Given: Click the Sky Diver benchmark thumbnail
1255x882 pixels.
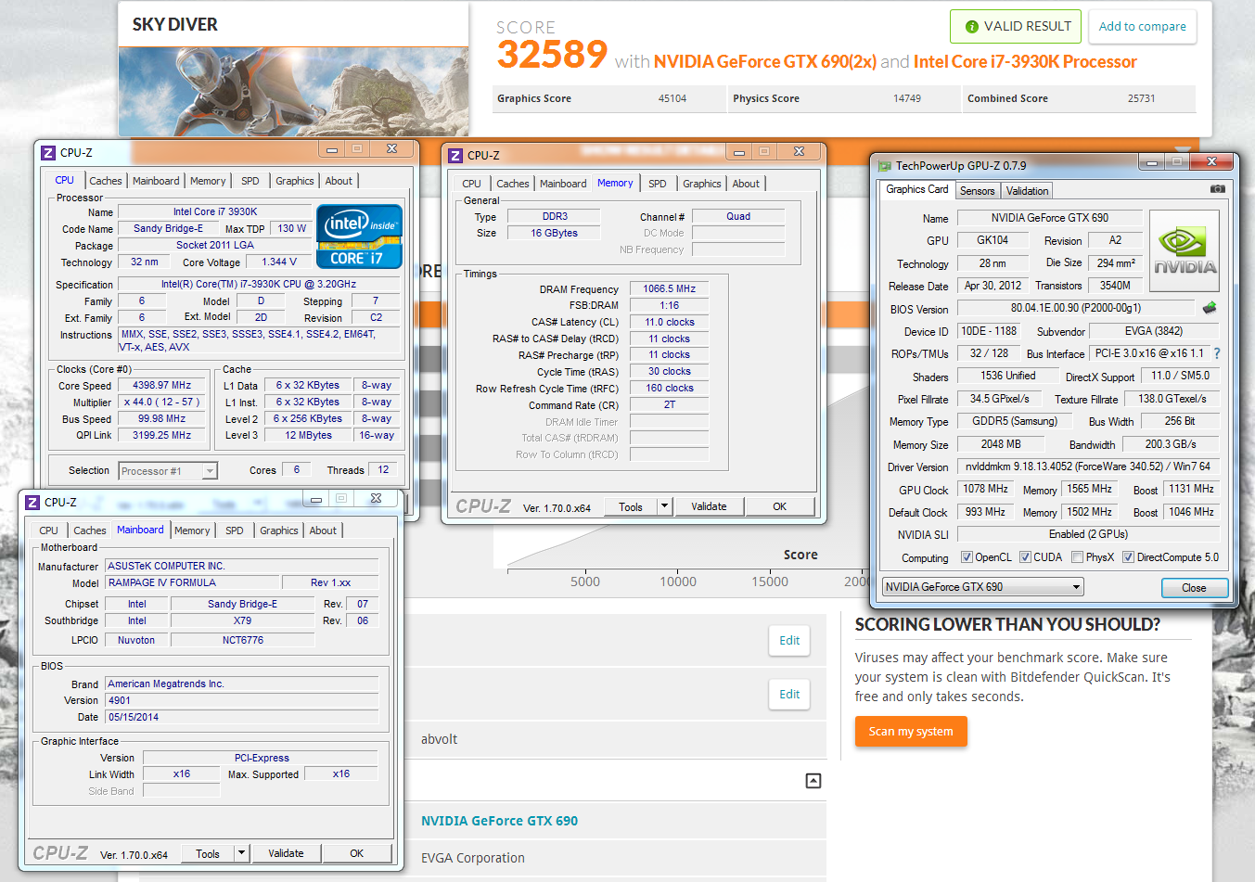Looking at the screenshot, I should click(294, 92).
